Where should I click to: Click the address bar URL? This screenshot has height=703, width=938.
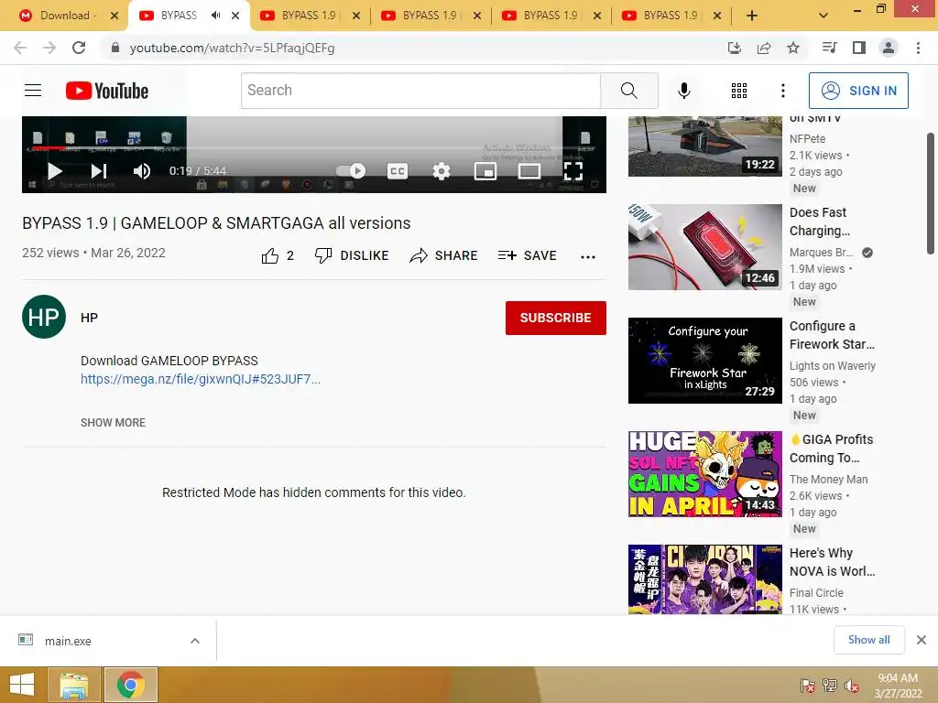pos(232,48)
